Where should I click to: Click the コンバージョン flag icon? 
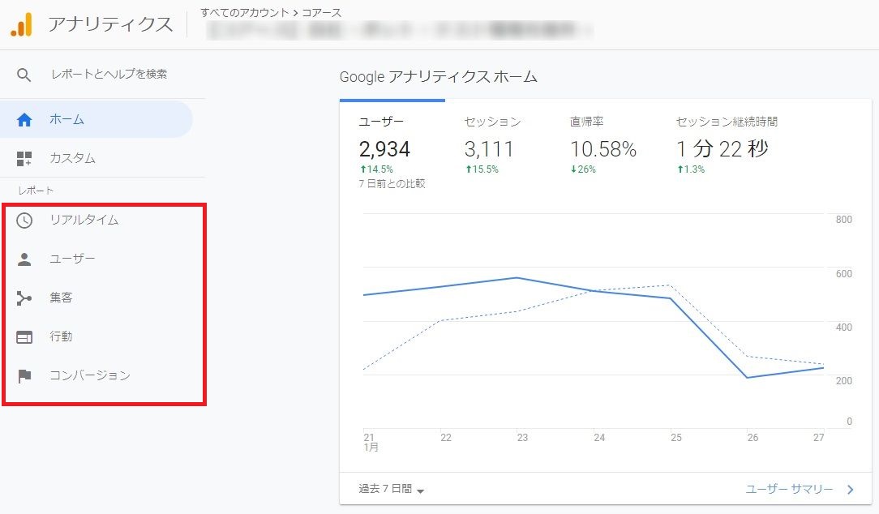click(24, 375)
